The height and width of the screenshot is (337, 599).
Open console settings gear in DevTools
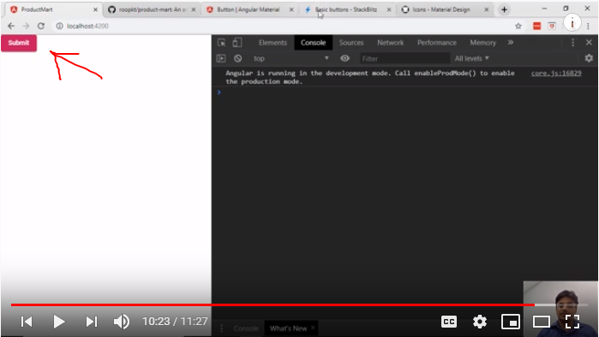coord(589,58)
